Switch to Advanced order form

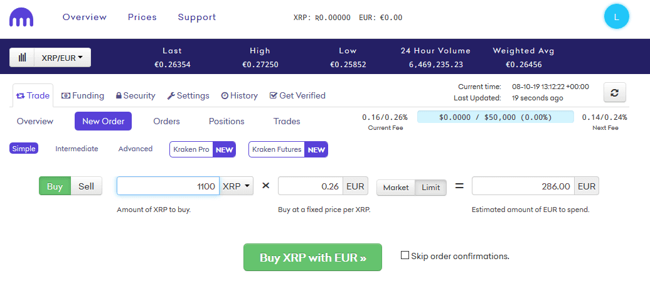tap(136, 149)
